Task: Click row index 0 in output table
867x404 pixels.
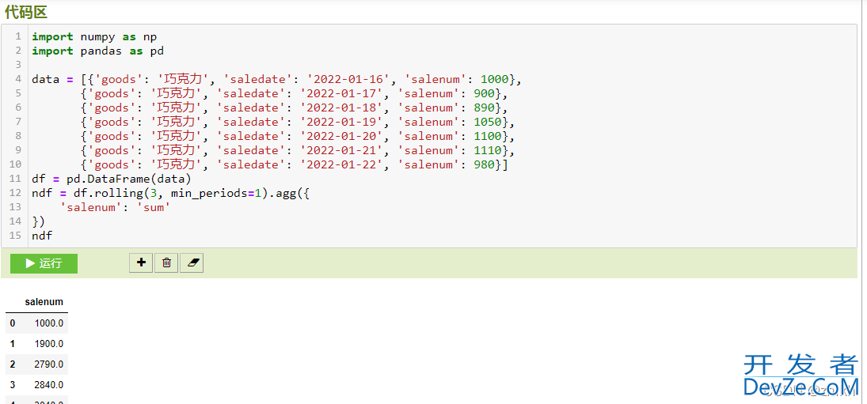Action: (x=13, y=323)
